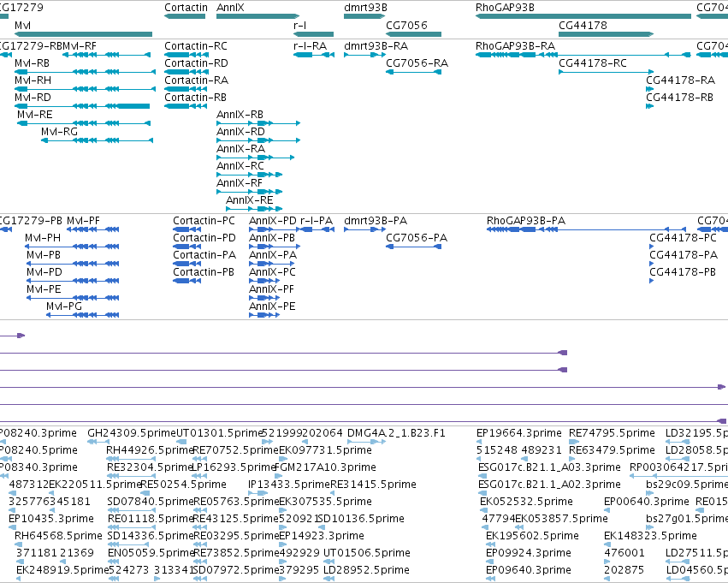Click the CG44178-RB transcript label

coord(679,97)
